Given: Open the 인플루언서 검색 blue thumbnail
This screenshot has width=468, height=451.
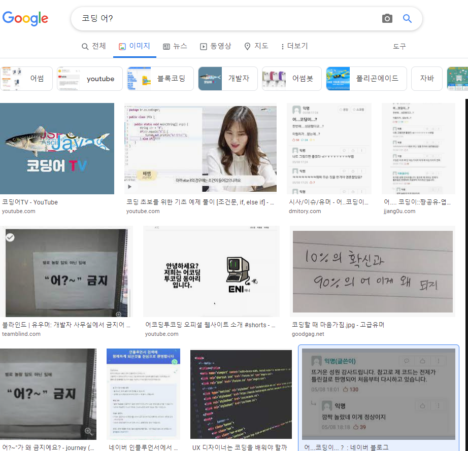Looking at the screenshot, I should 143,394.
